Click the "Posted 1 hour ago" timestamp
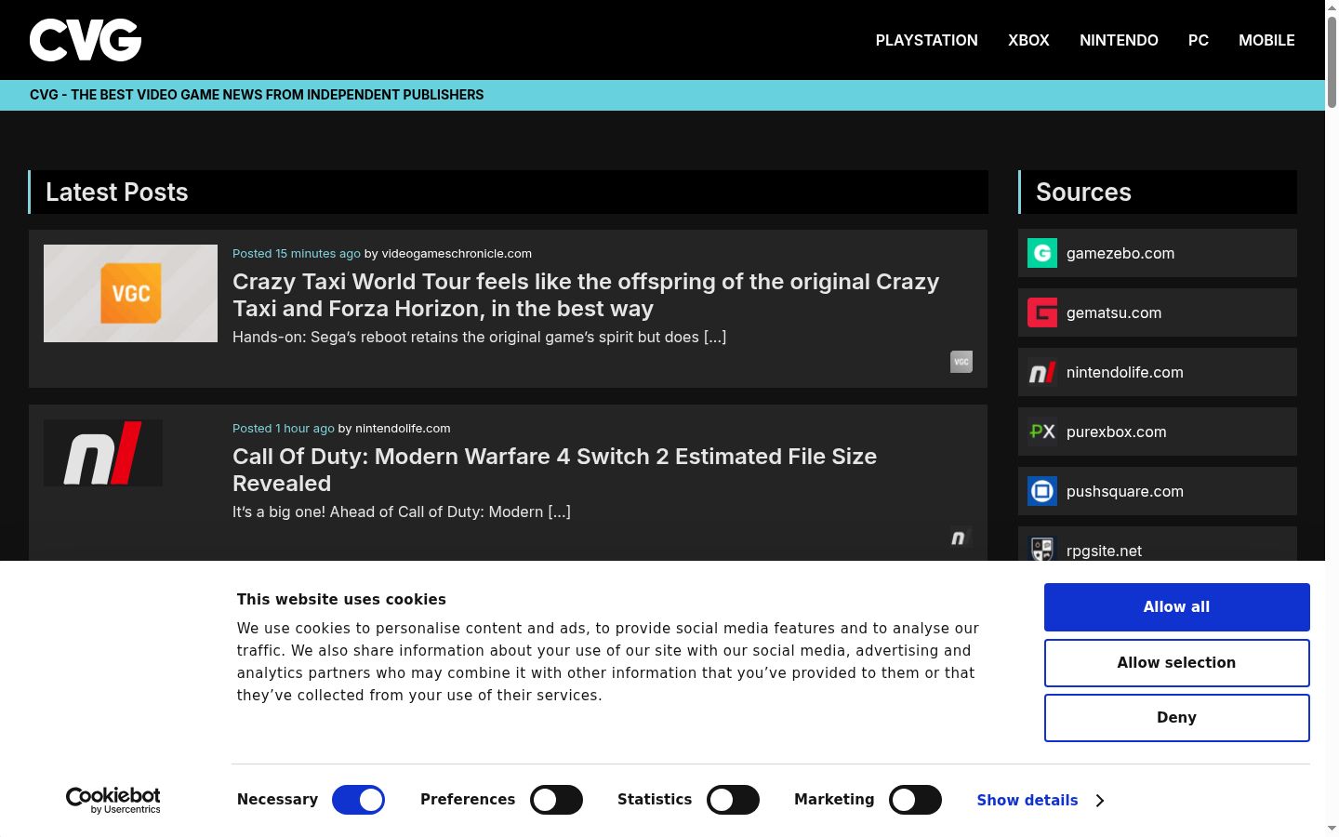Viewport: 1339px width, 837px height. click(284, 428)
